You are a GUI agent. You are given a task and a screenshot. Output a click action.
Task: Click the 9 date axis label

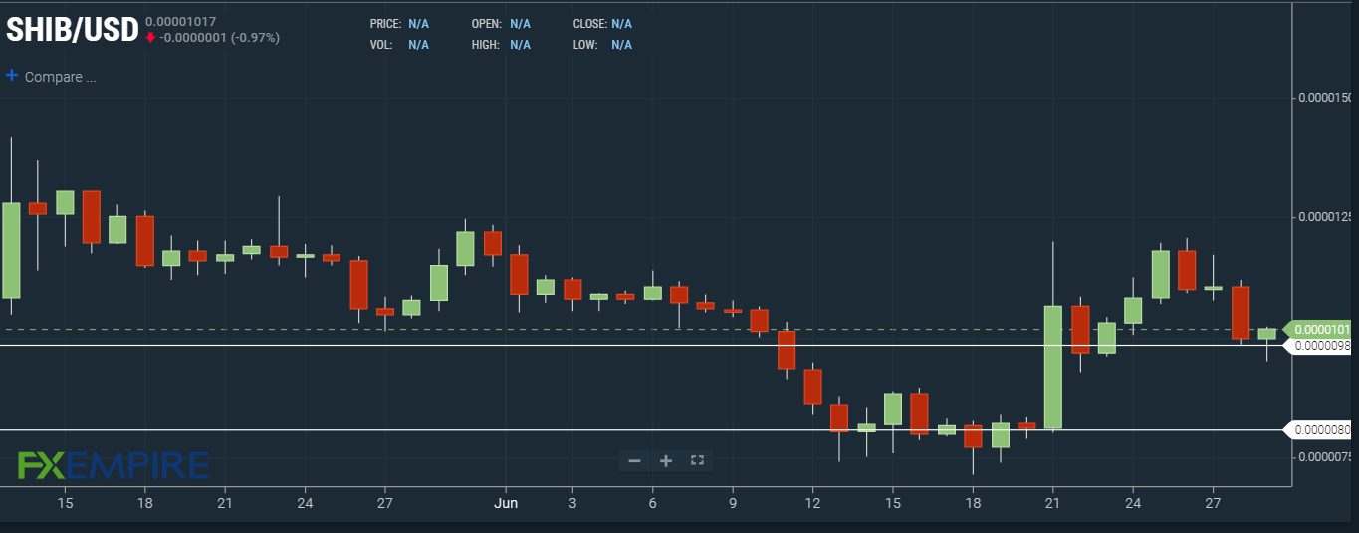[733, 503]
